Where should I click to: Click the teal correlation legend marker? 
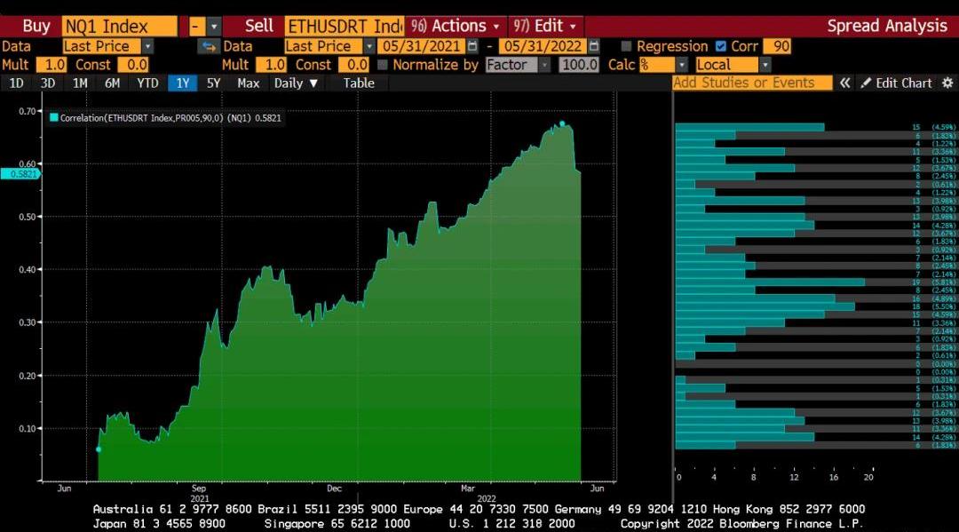[54, 117]
